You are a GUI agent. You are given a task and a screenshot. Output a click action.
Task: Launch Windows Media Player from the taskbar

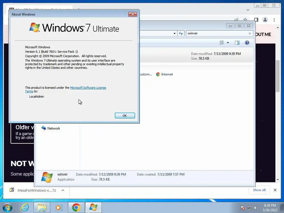click(59, 207)
